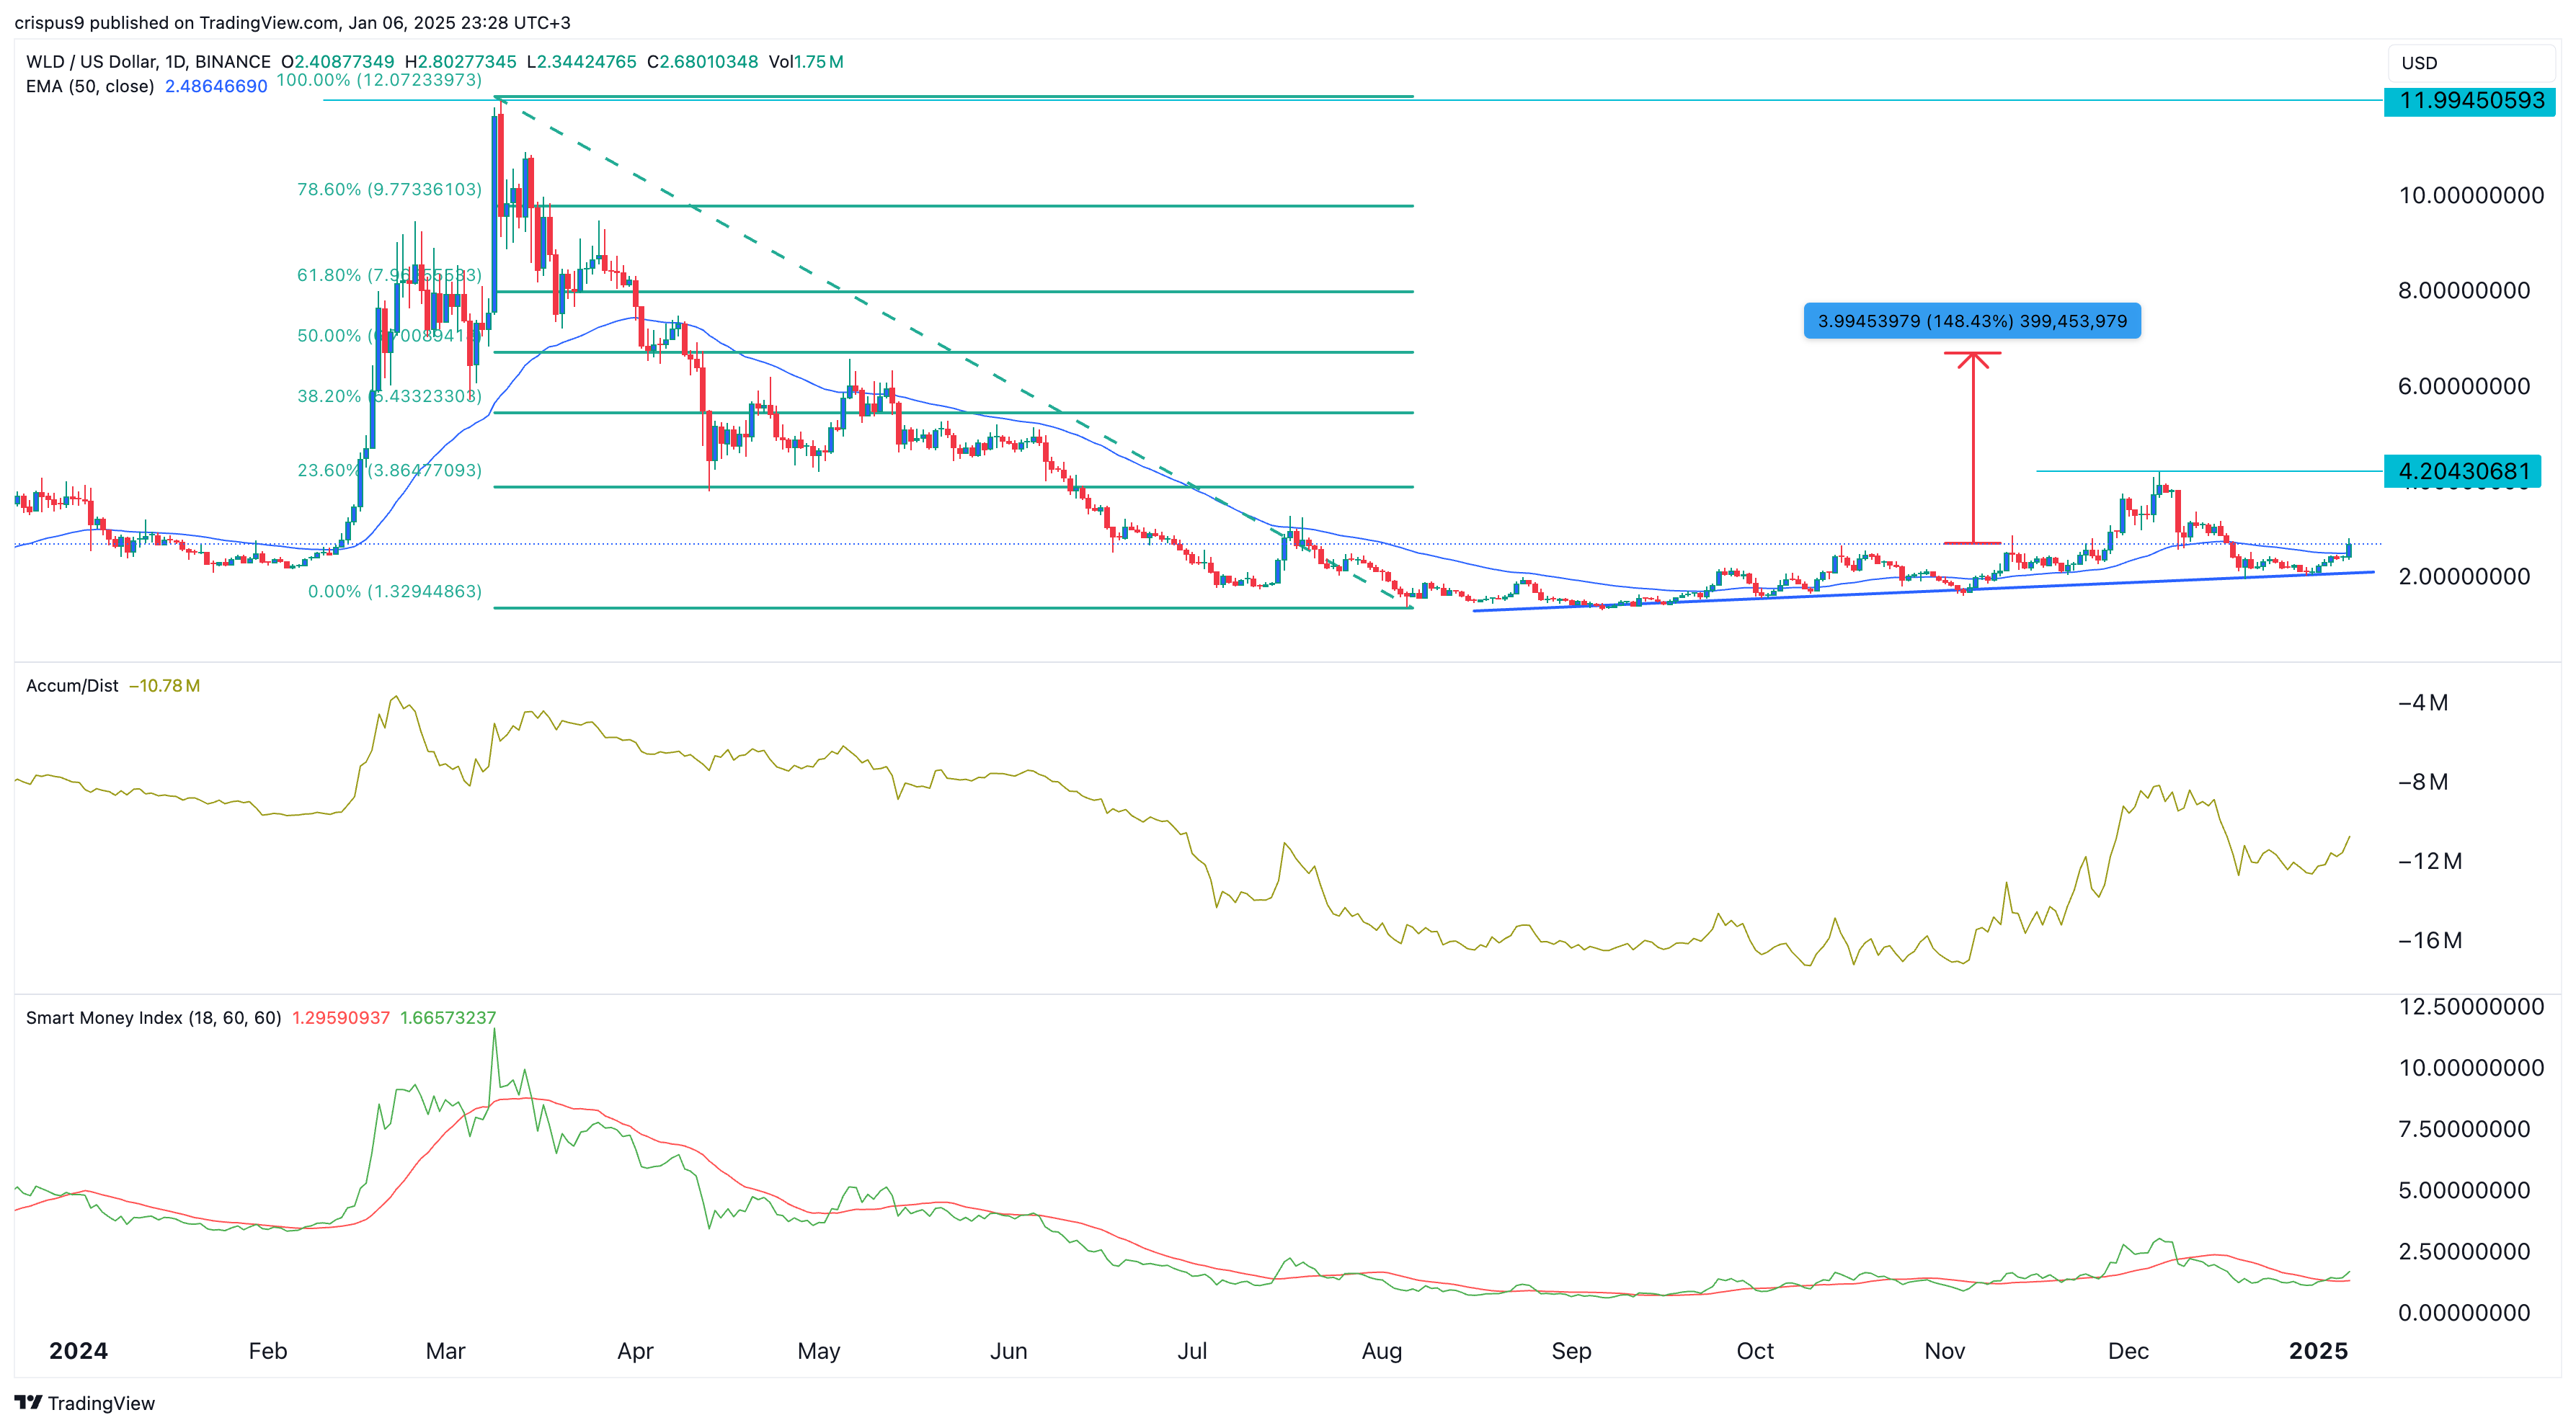The image size is (2576, 1428).
Task: Click the Vol 1.75 M reading
Action: pos(806,62)
